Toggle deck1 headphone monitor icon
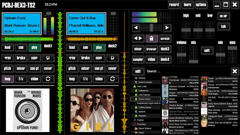240x135 pixels. point(48,58)
